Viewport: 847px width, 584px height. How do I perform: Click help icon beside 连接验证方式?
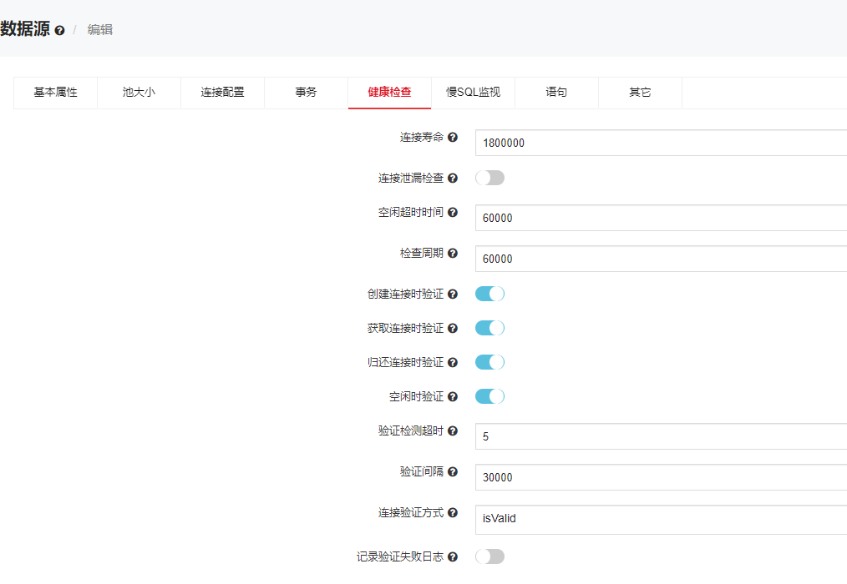click(x=453, y=512)
